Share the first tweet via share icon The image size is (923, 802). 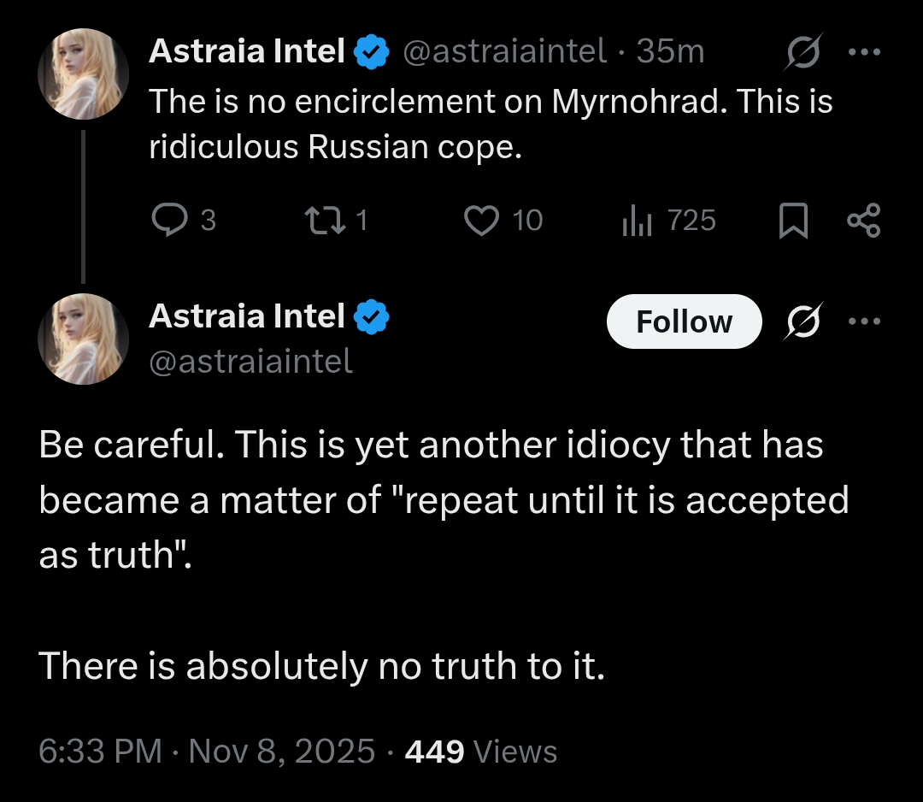[863, 221]
